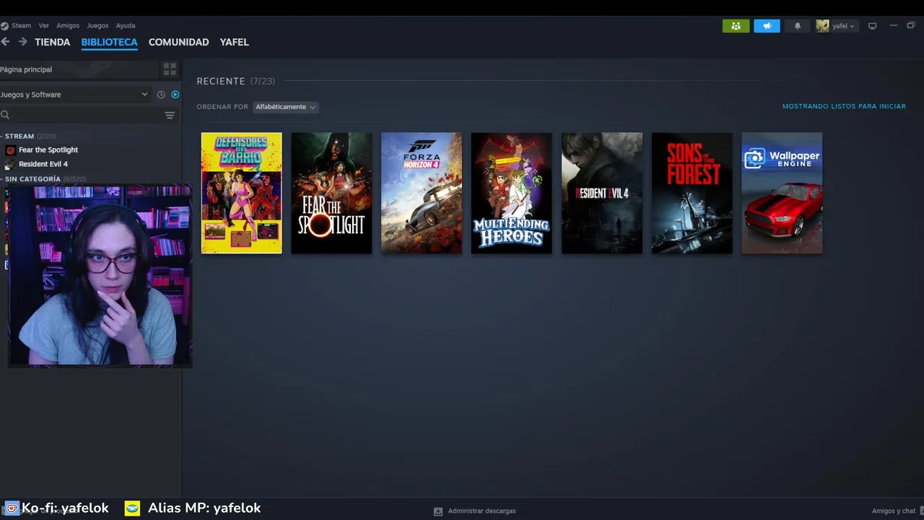Viewport: 924px width, 520px height.
Task: Click the Steam logo icon in the menu bar
Action: point(4,26)
